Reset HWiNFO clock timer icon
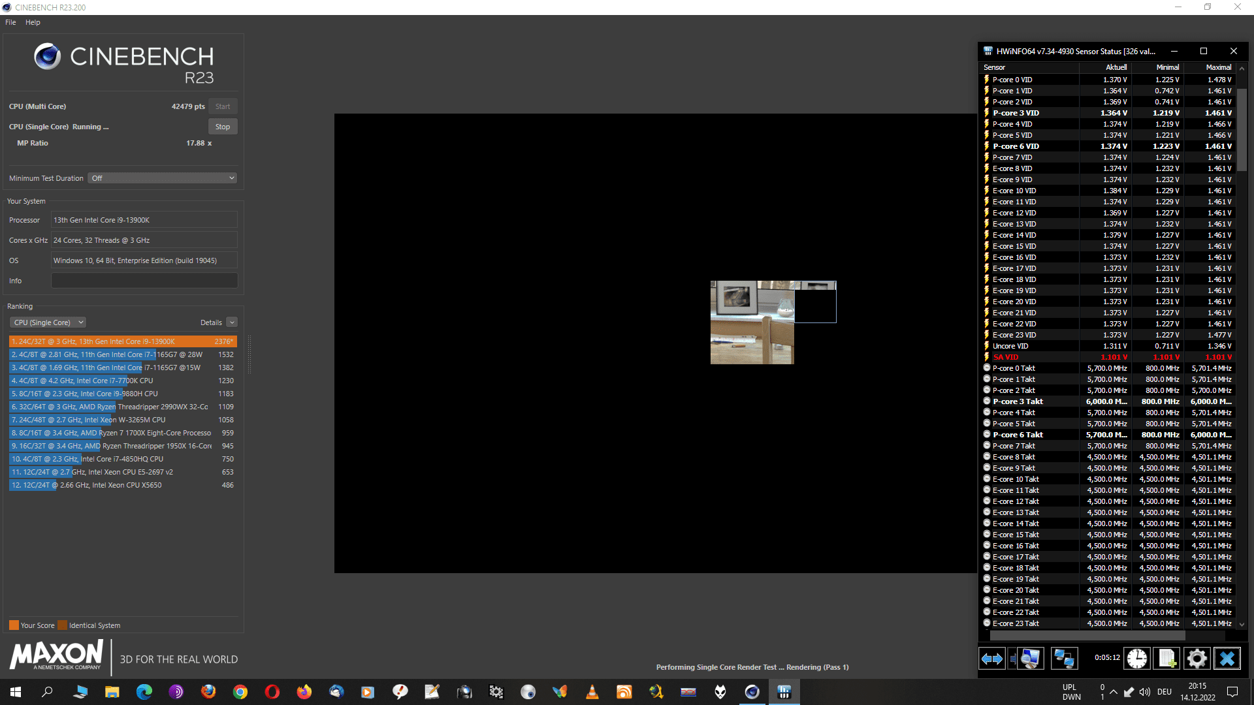The width and height of the screenshot is (1254, 705). (x=1136, y=659)
